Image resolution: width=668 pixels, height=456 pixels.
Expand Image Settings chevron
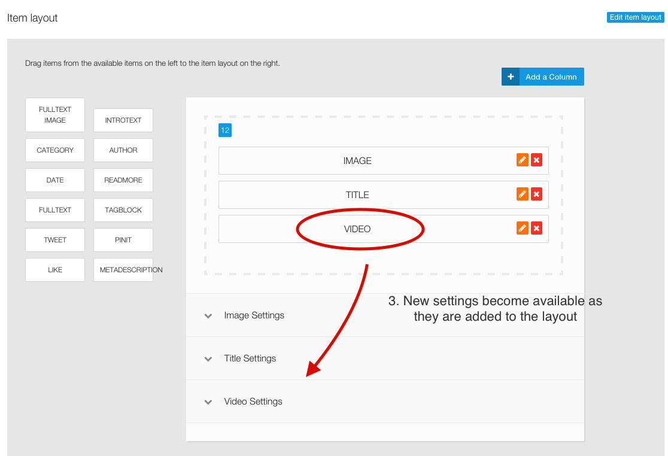pyautogui.click(x=208, y=316)
